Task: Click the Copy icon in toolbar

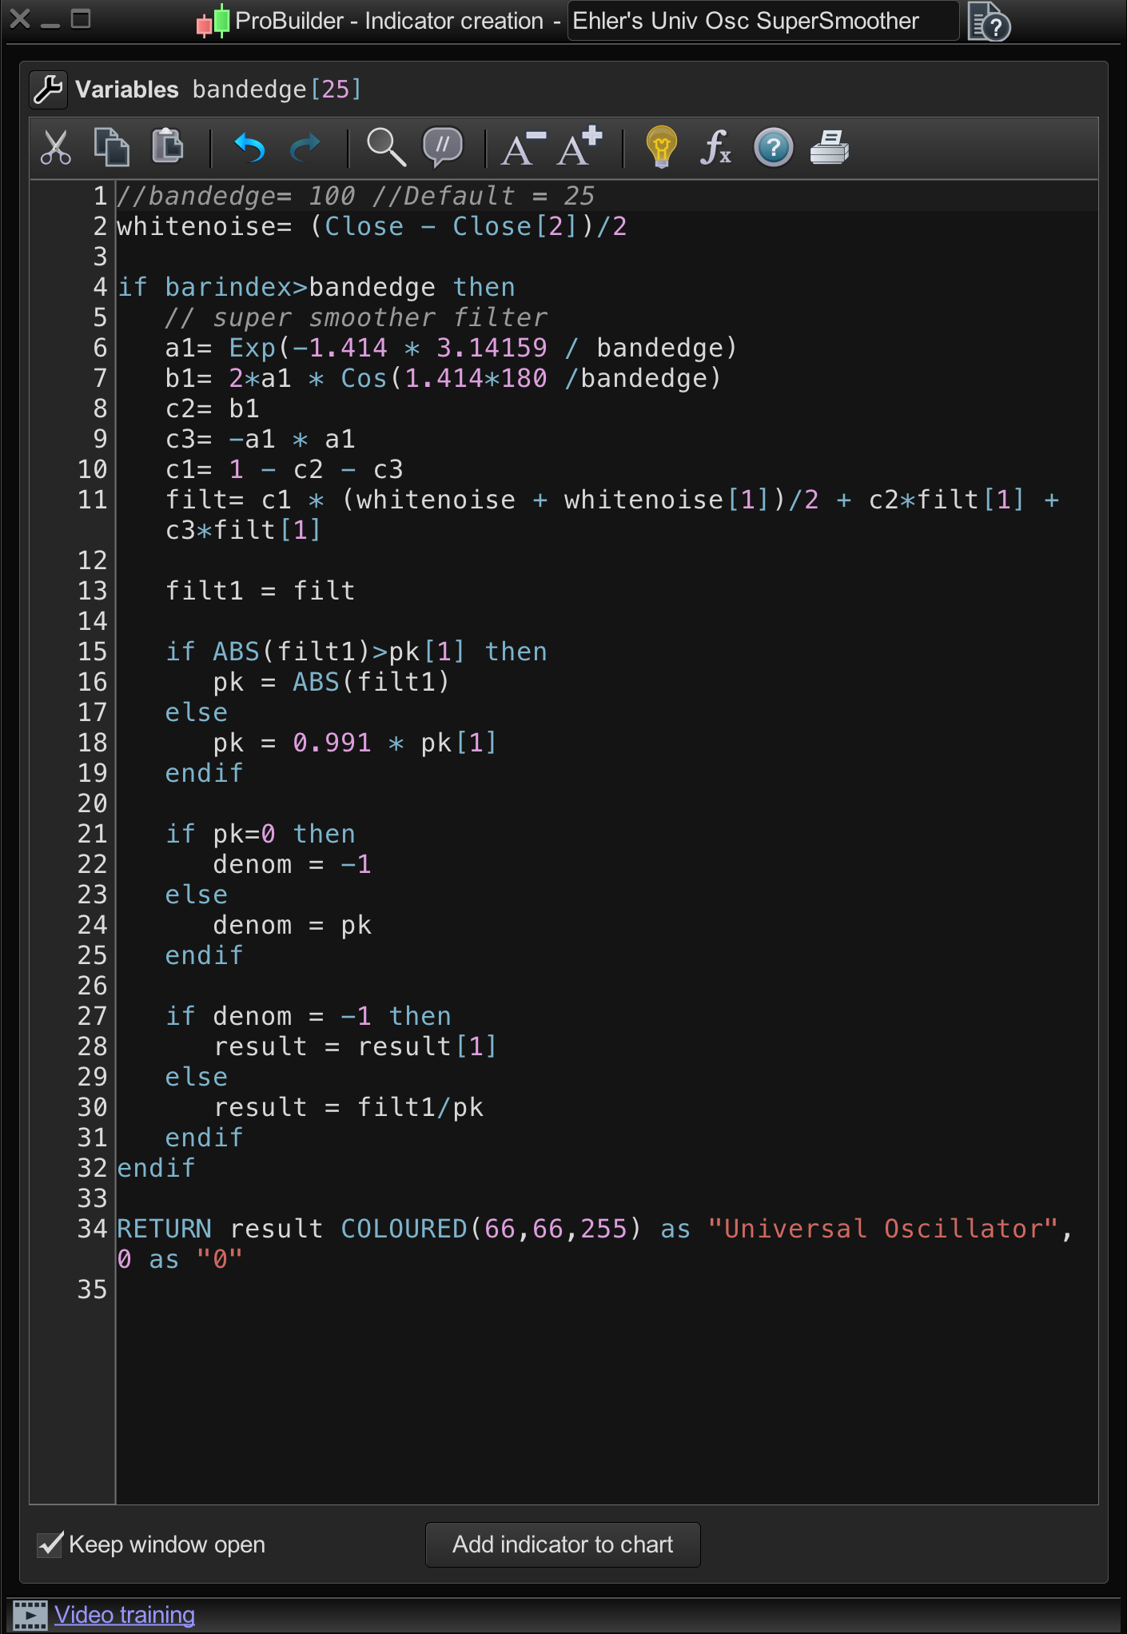Action: 112,148
